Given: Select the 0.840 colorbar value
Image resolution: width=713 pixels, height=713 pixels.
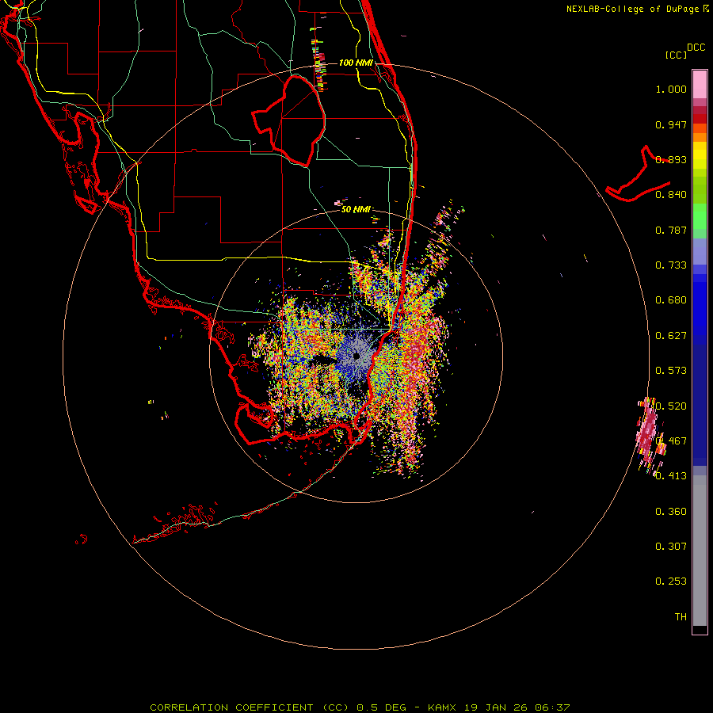Looking at the screenshot, I should click(x=671, y=195).
